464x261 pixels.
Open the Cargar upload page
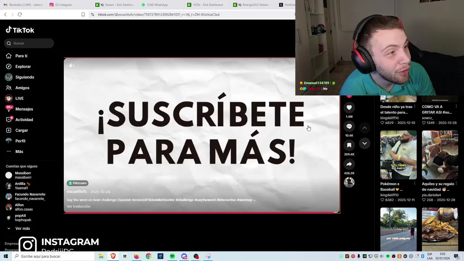(17, 130)
